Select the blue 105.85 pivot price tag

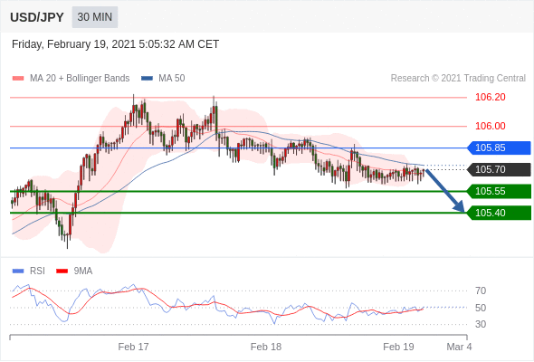(x=499, y=148)
